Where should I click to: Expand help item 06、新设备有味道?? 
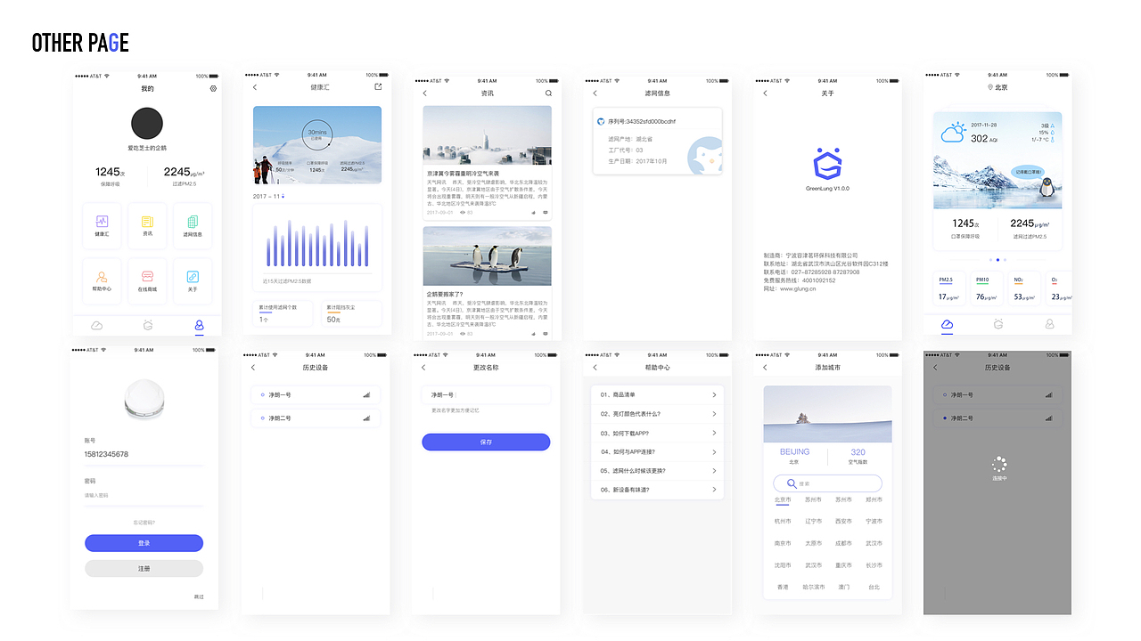click(x=657, y=490)
